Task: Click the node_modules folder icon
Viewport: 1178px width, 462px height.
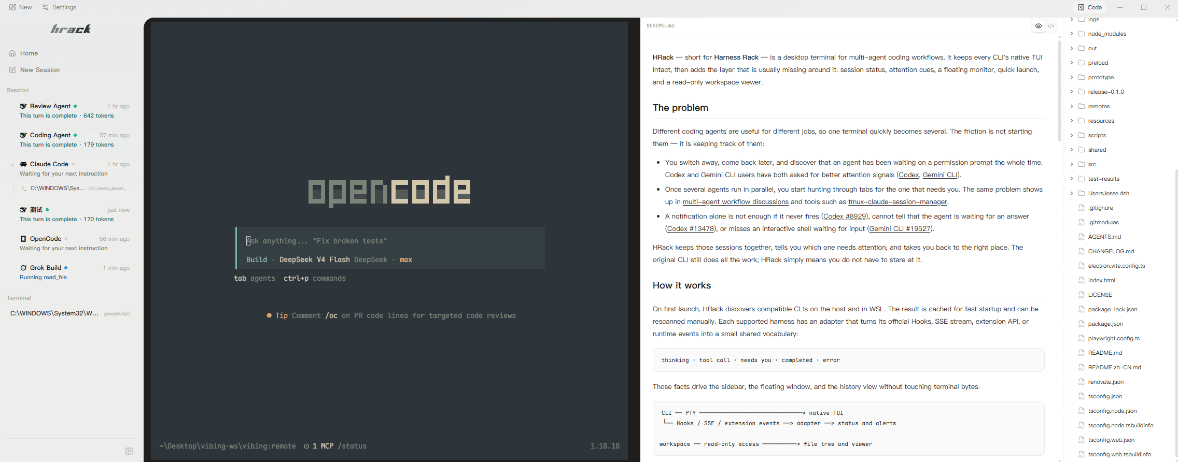Action: pos(1082,34)
